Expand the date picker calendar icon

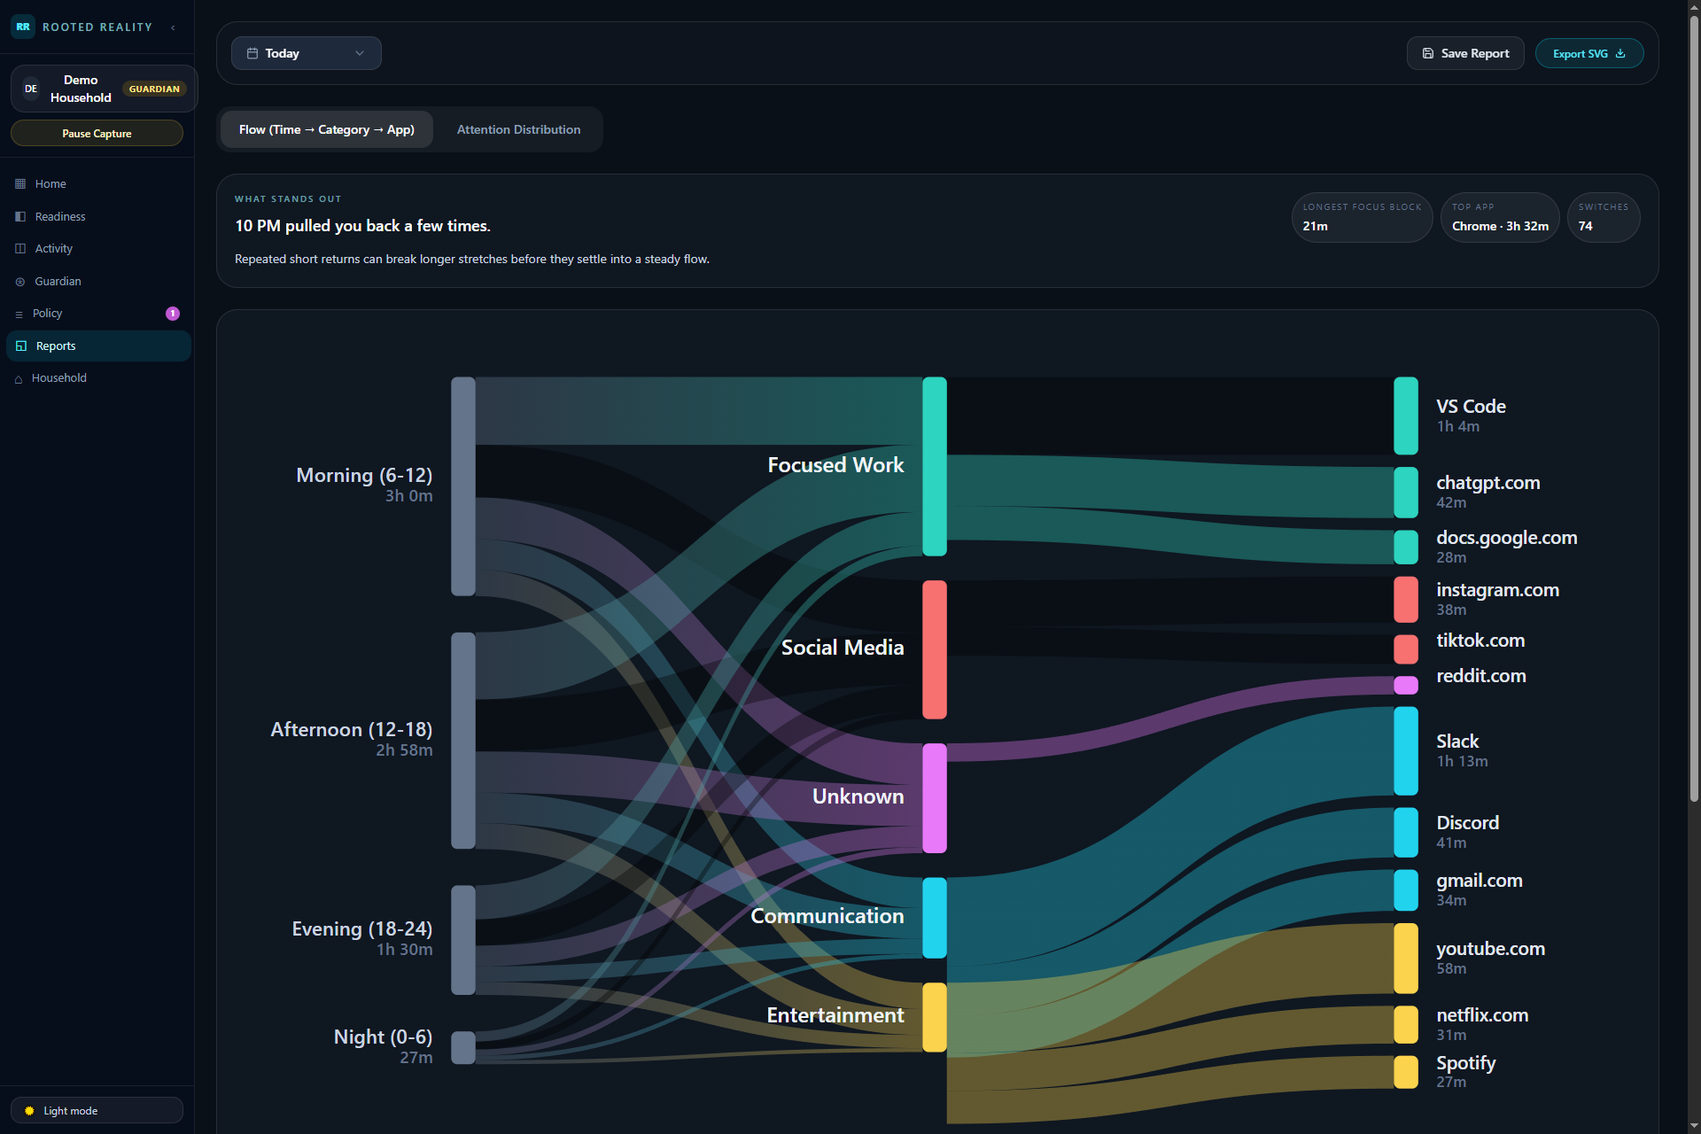coord(252,53)
